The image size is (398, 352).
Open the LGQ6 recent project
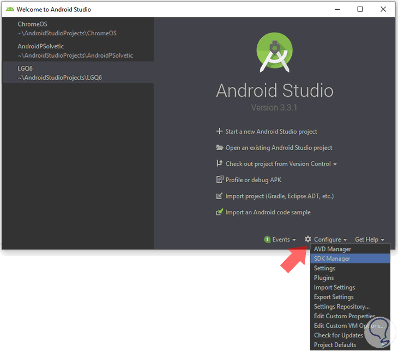77,73
